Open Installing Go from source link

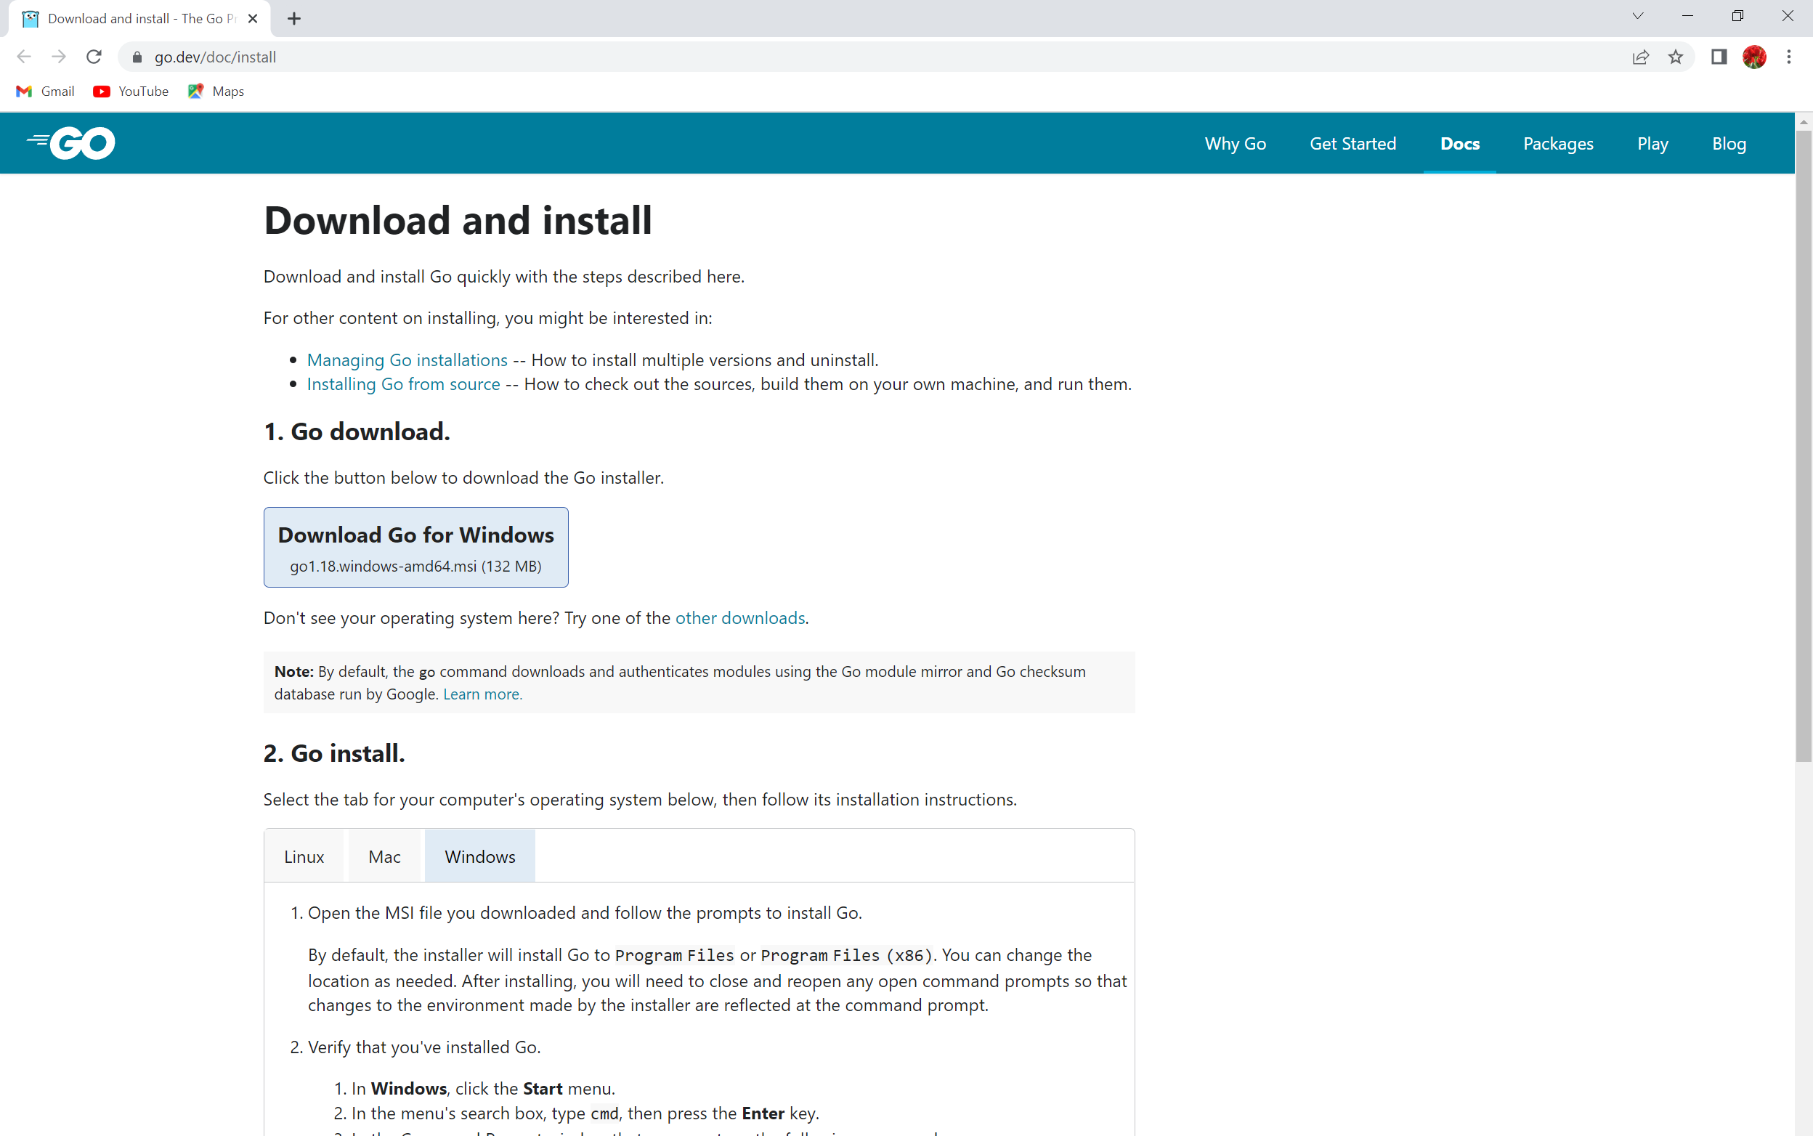(x=403, y=384)
